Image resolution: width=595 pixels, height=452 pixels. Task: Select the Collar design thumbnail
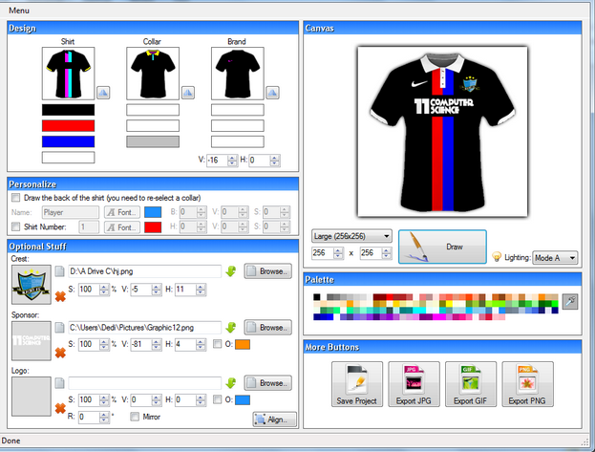coord(153,74)
